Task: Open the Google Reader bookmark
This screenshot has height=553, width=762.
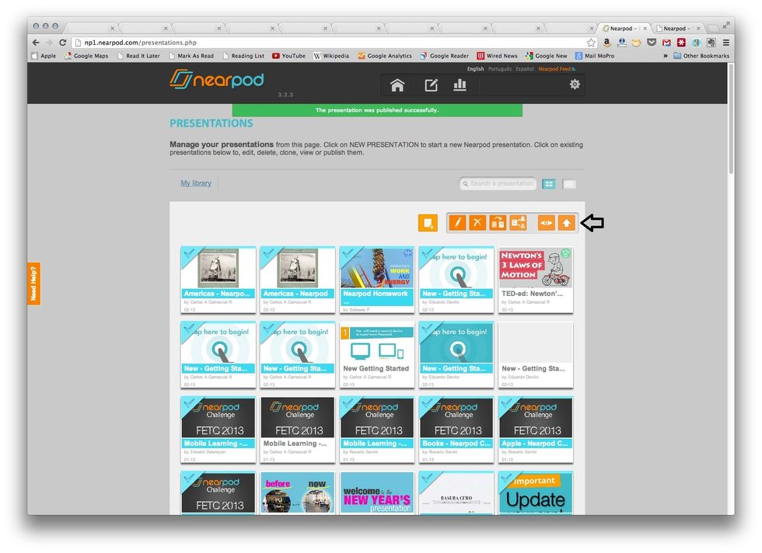Action: pyautogui.click(x=444, y=56)
